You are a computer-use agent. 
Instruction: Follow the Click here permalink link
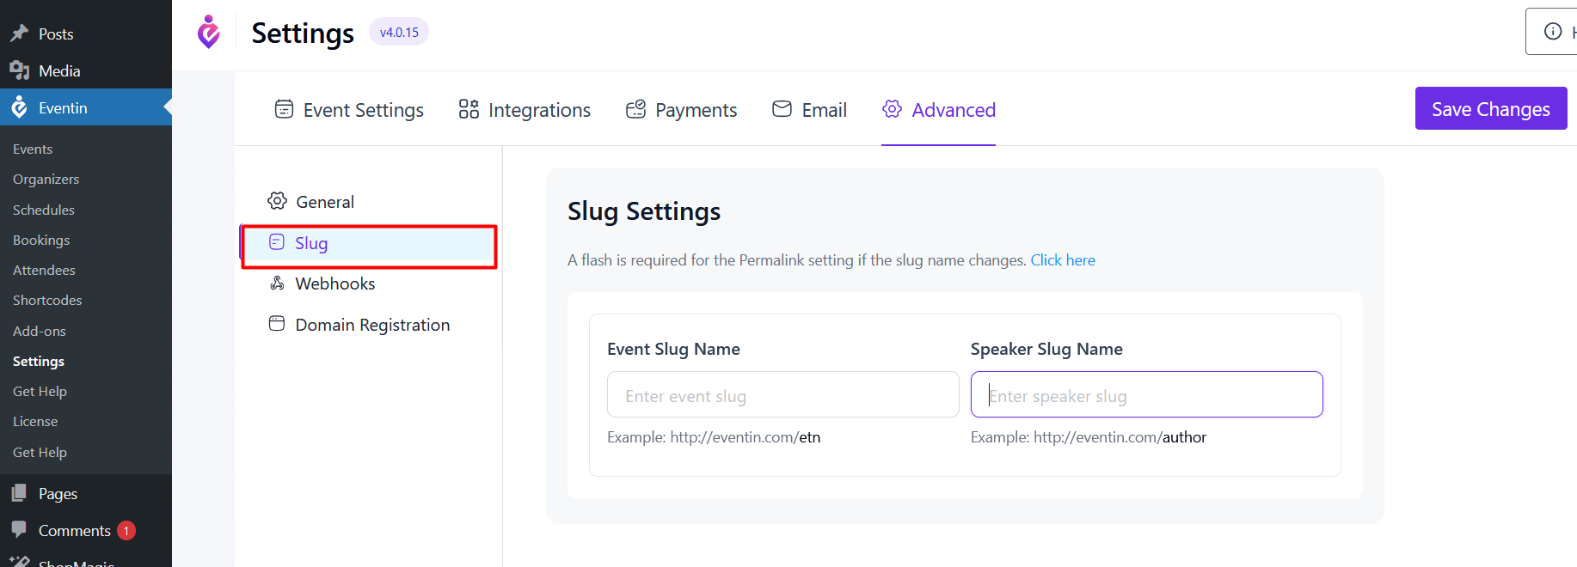click(x=1063, y=260)
